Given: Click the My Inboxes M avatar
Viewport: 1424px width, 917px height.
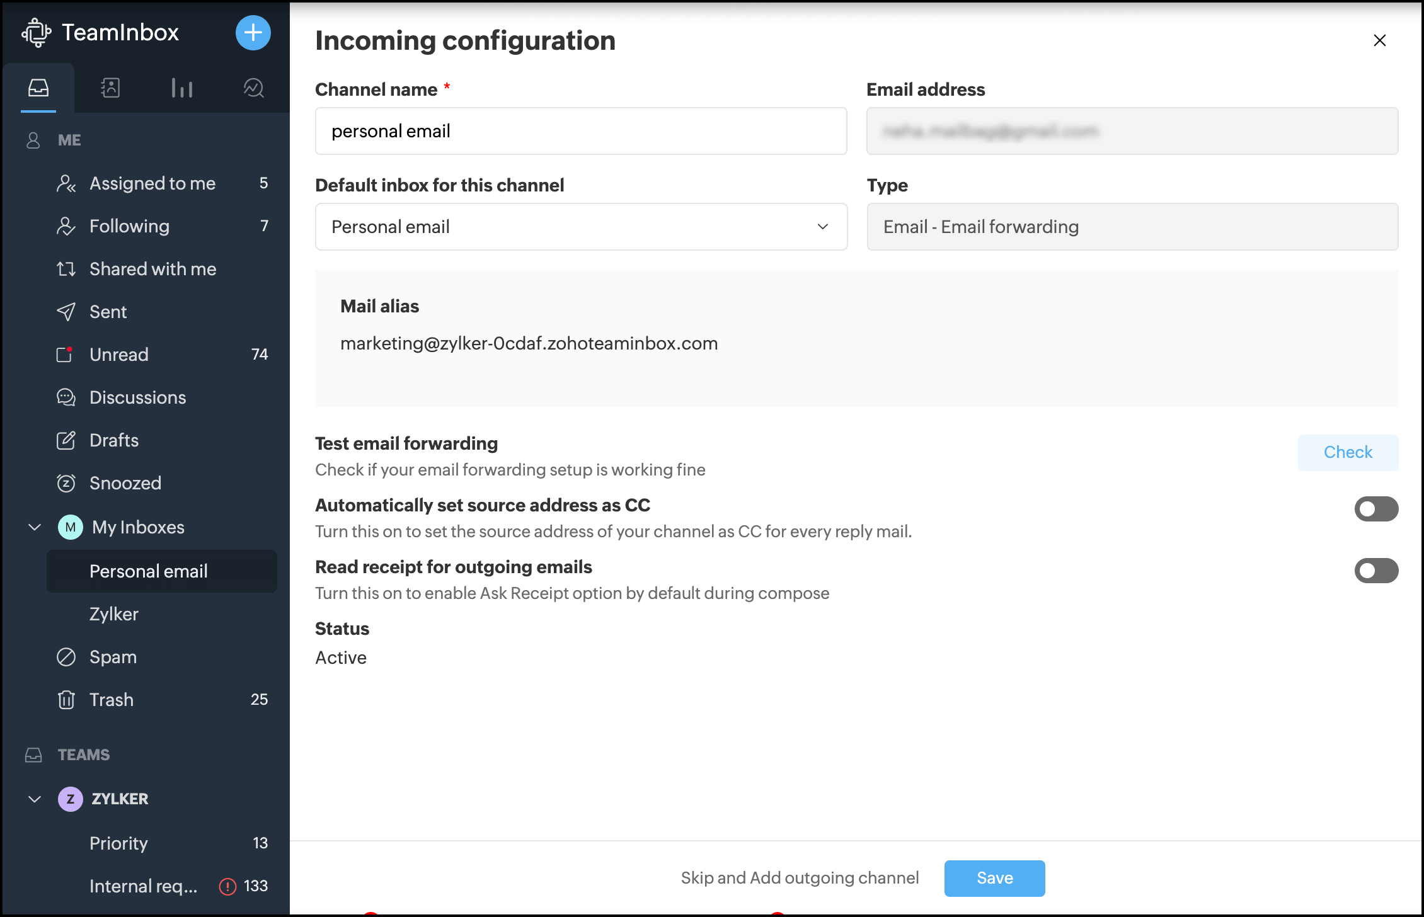Looking at the screenshot, I should tap(71, 527).
